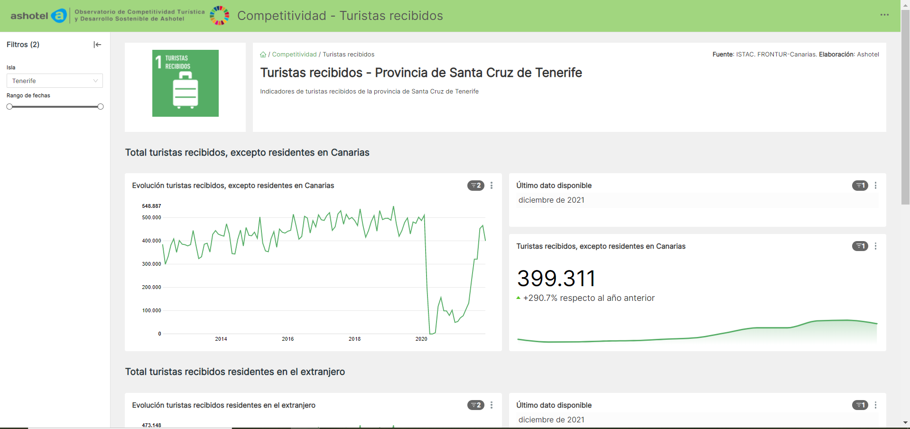Screen dimensions: 910x429
Task: Click the Ashotel logo
Action: 39,16
